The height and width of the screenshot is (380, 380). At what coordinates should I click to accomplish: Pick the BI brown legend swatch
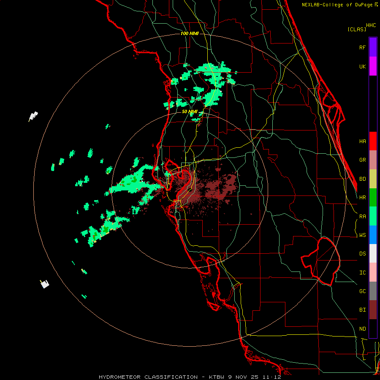click(x=373, y=310)
